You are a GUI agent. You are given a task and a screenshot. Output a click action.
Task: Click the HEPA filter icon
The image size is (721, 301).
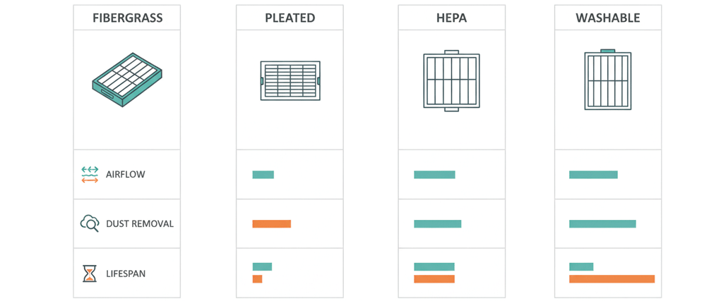click(x=451, y=81)
